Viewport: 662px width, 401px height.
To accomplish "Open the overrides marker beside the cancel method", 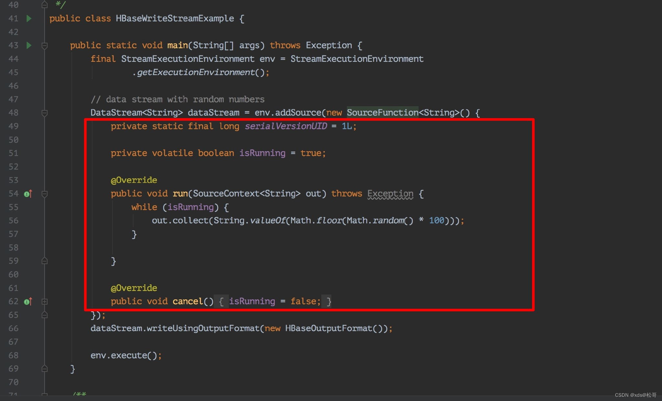I will tap(28, 302).
